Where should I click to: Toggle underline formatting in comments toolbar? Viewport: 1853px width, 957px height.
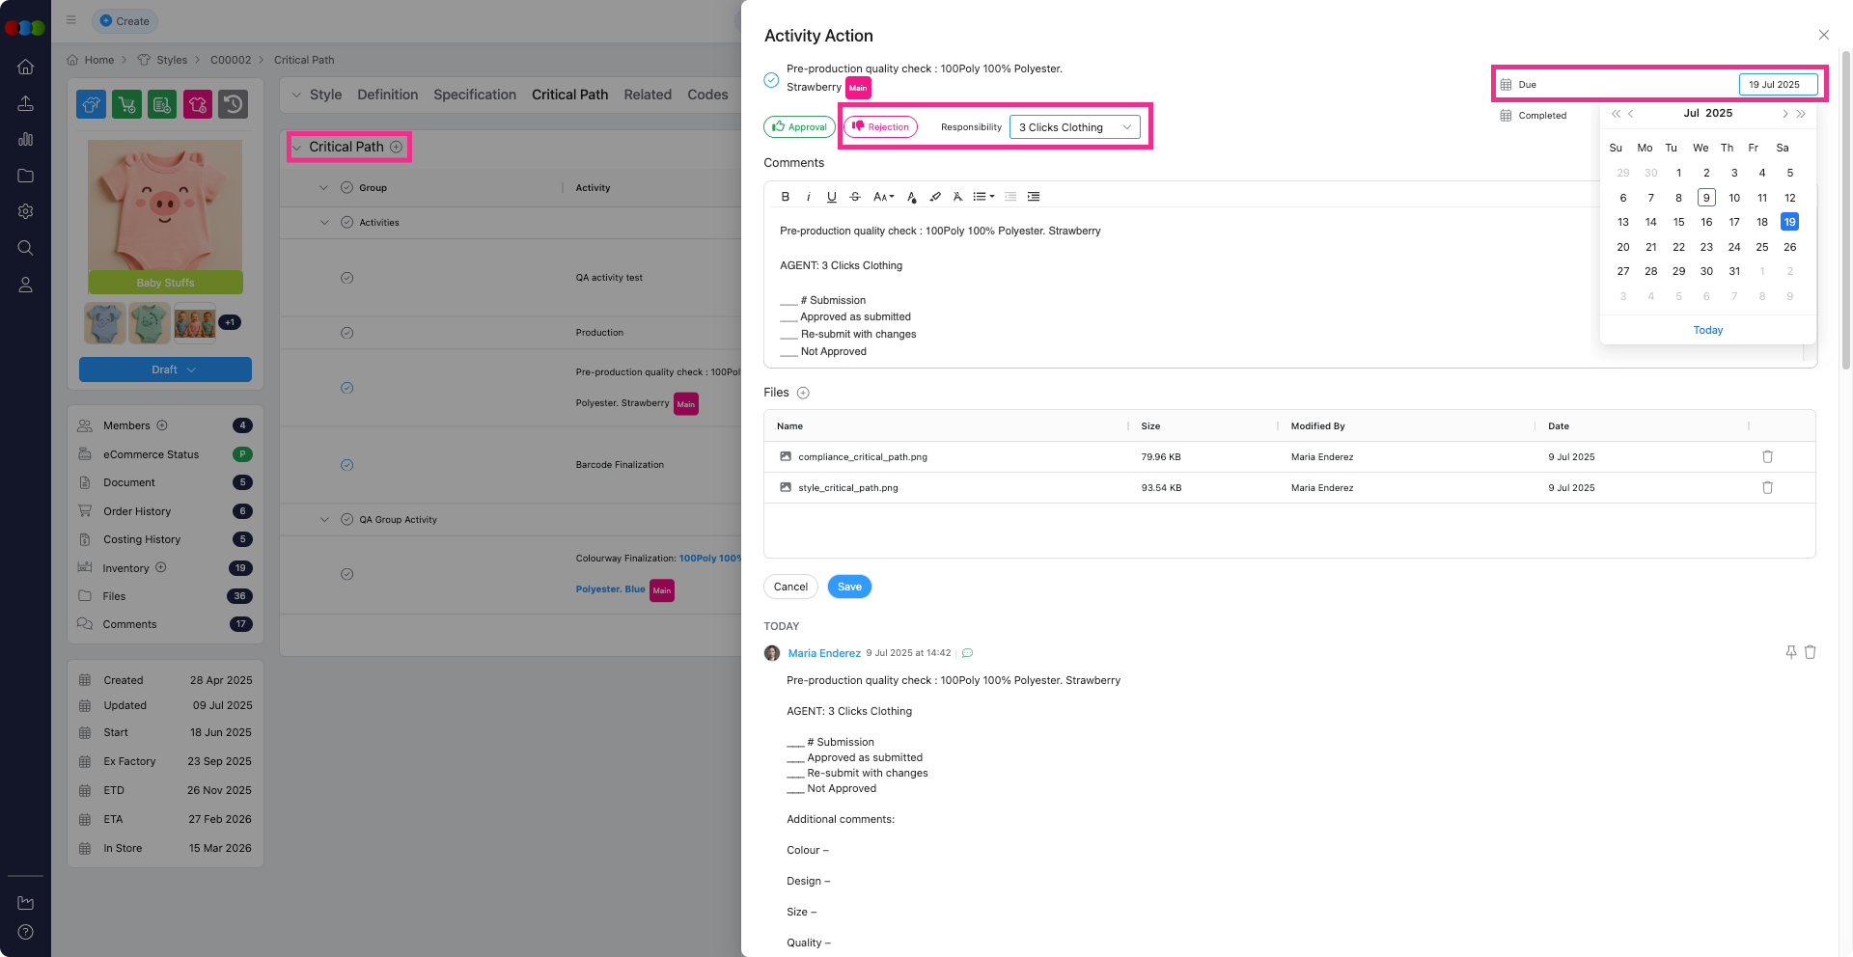coord(831,197)
